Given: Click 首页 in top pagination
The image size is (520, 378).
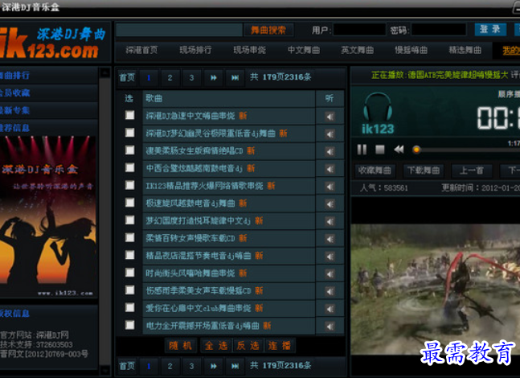Looking at the screenshot, I should (x=127, y=78).
